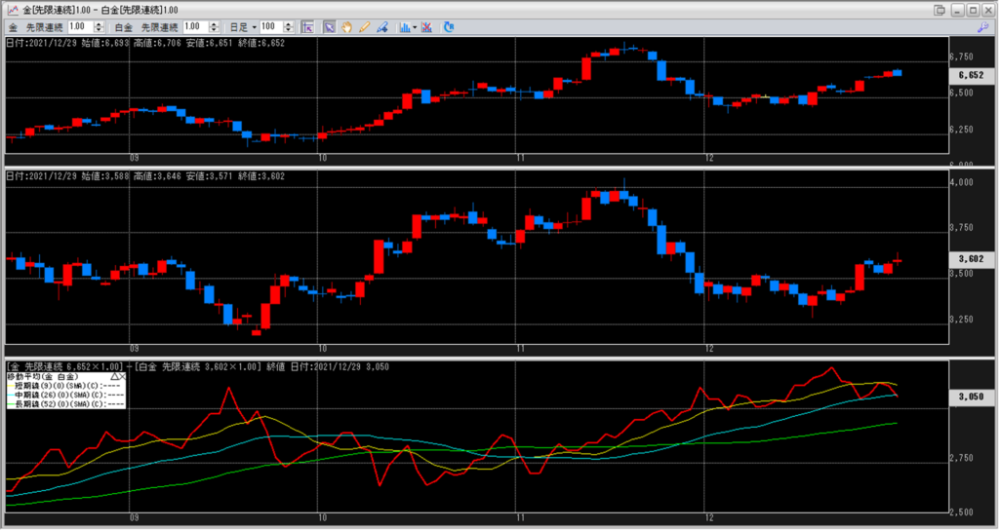The image size is (999, 530).
Task: Pick the pencil trend-line drawing tool
Action: (x=363, y=27)
